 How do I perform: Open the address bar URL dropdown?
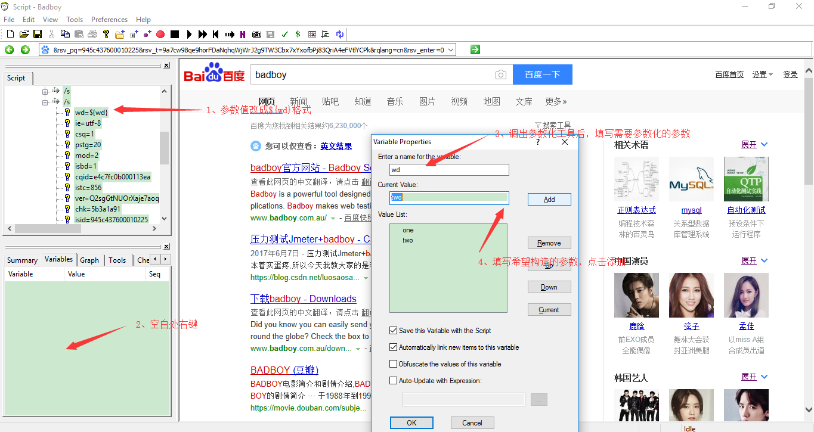(x=450, y=50)
